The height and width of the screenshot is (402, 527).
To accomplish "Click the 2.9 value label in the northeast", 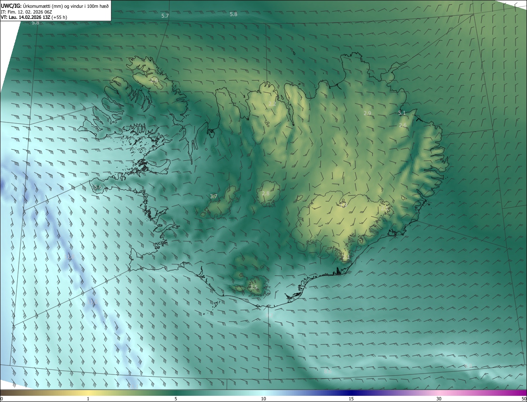I will pos(368,113).
